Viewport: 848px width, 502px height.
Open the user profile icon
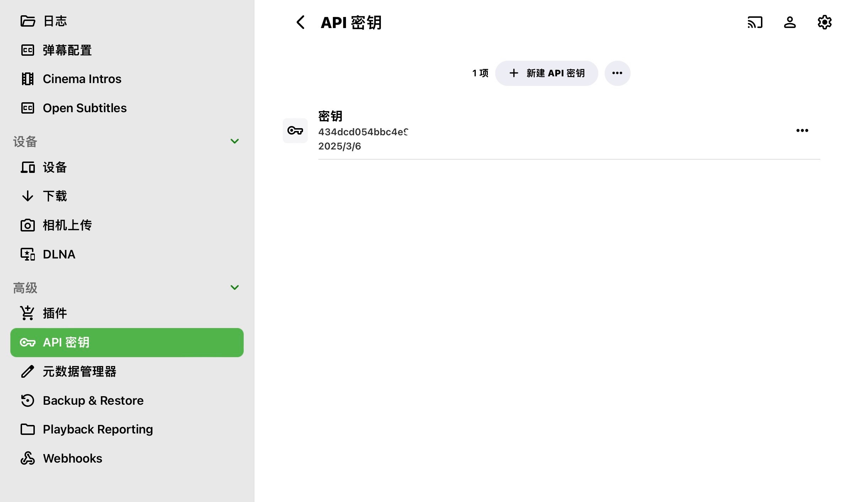(x=790, y=22)
